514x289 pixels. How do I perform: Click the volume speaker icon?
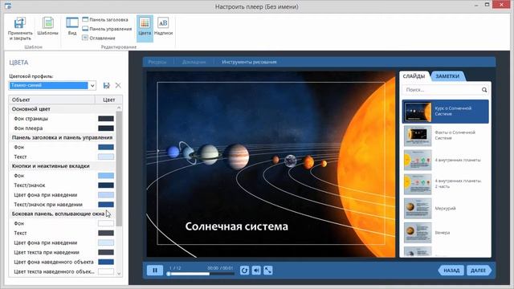pyautogui.click(x=256, y=271)
